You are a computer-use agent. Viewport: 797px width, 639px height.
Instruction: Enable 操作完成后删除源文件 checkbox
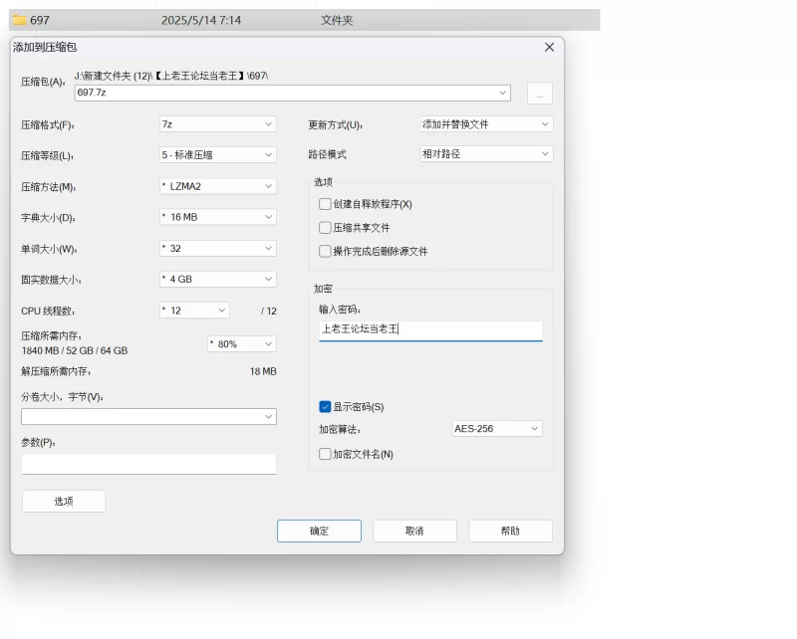325,251
